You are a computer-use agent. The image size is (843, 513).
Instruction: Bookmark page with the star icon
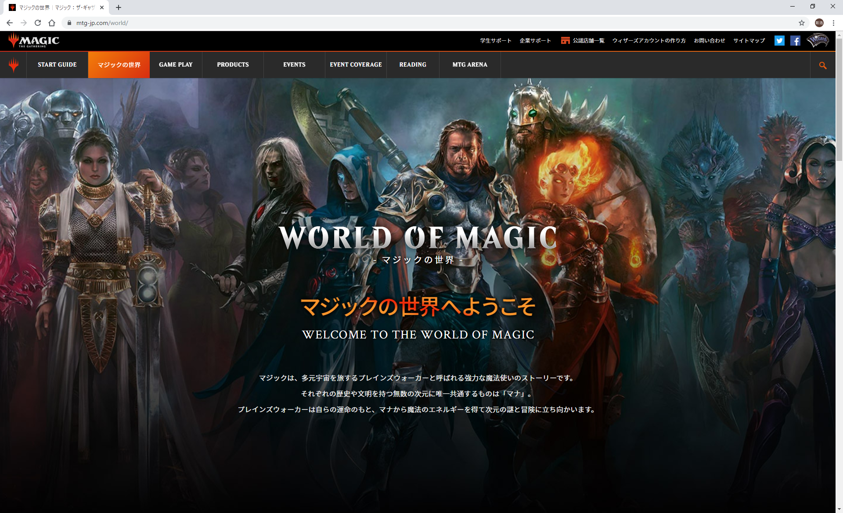pyautogui.click(x=802, y=23)
